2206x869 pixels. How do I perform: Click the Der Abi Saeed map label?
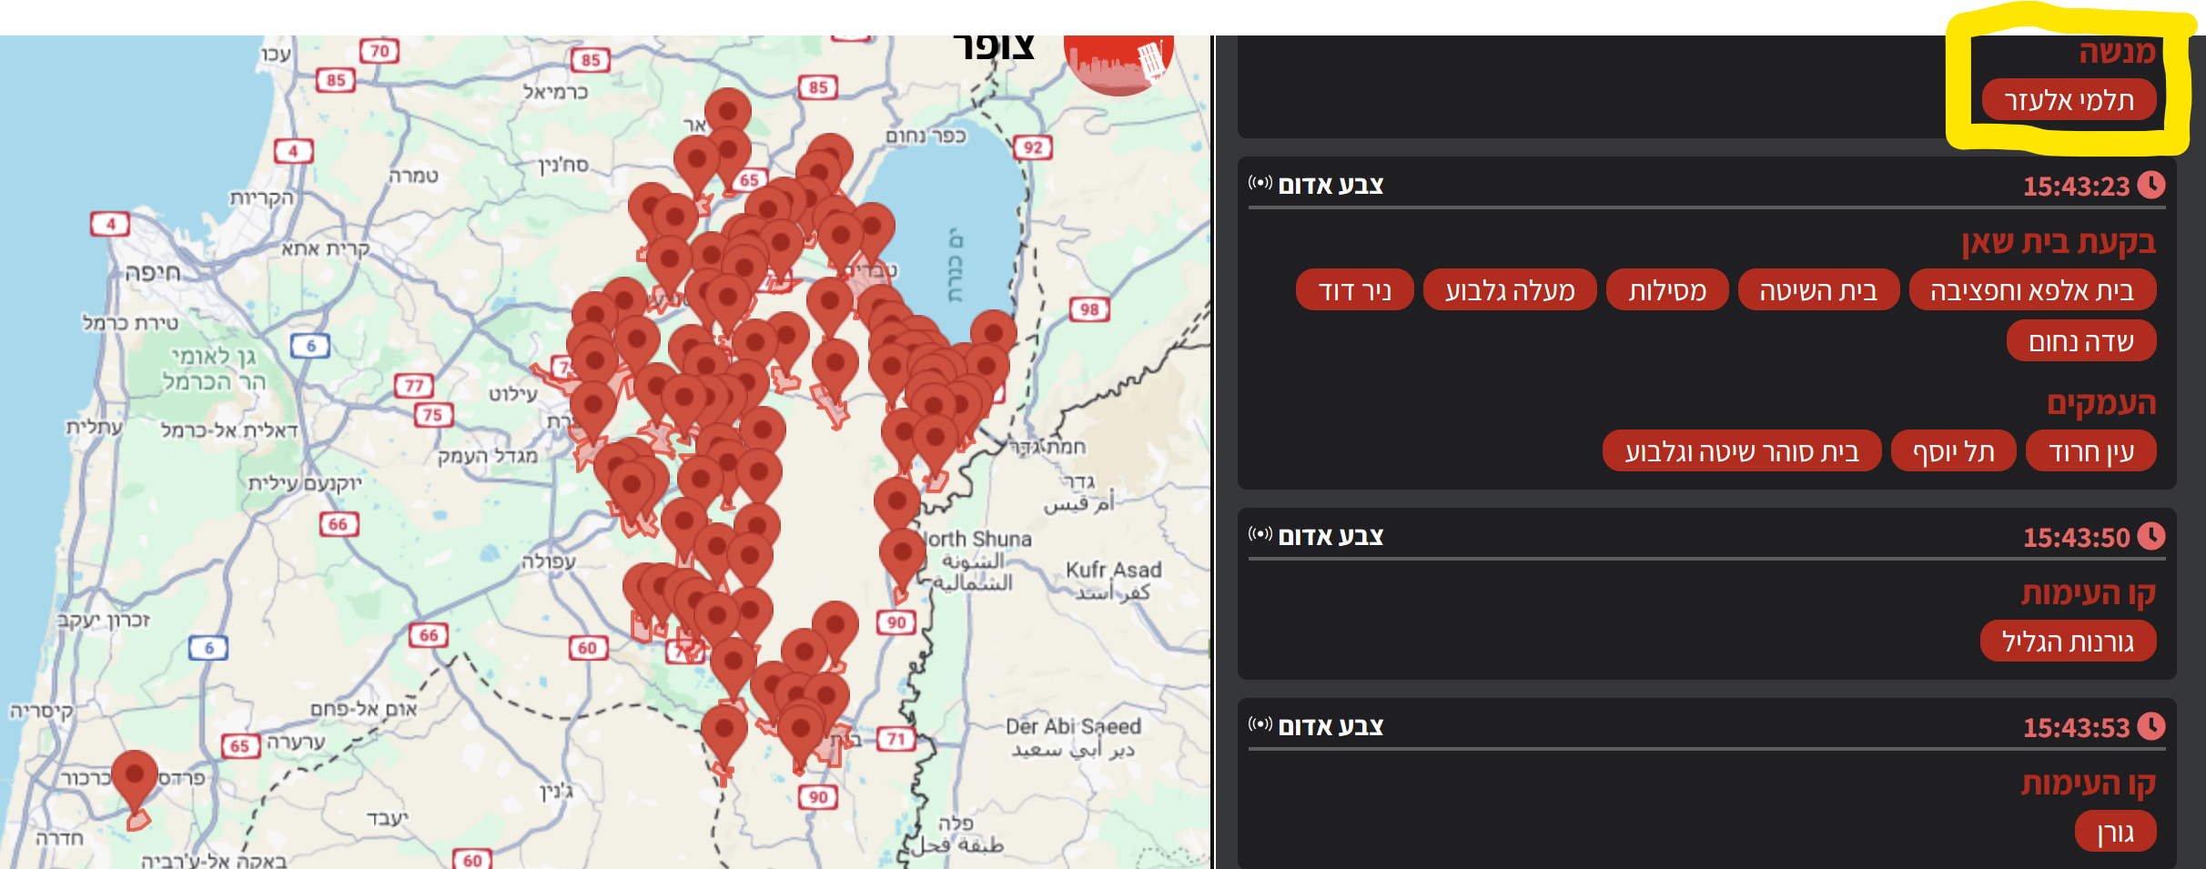coord(1073,726)
